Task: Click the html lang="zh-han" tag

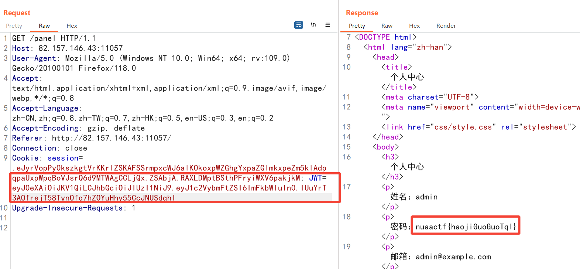Action: pyautogui.click(x=408, y=47)
